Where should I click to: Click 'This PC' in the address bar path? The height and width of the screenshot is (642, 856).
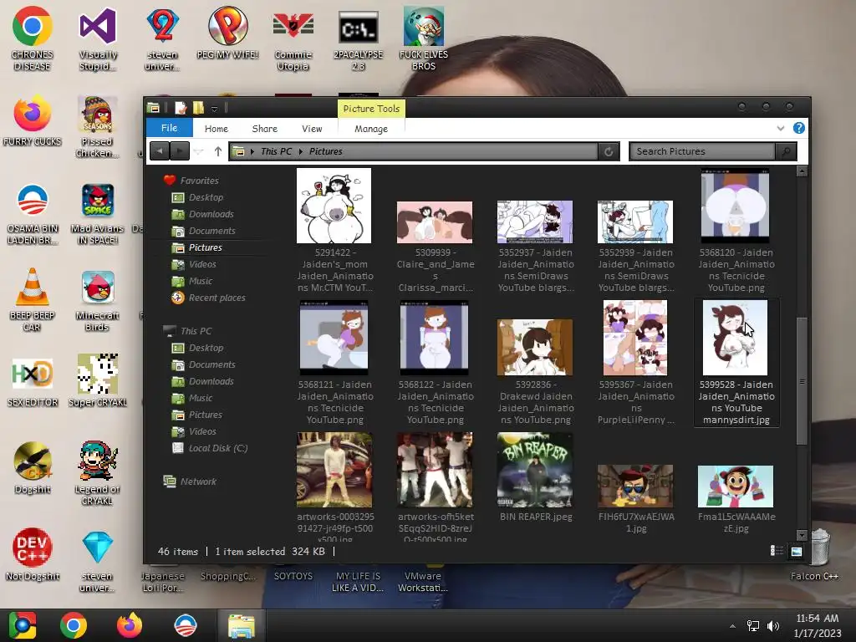tap(276, 151)
